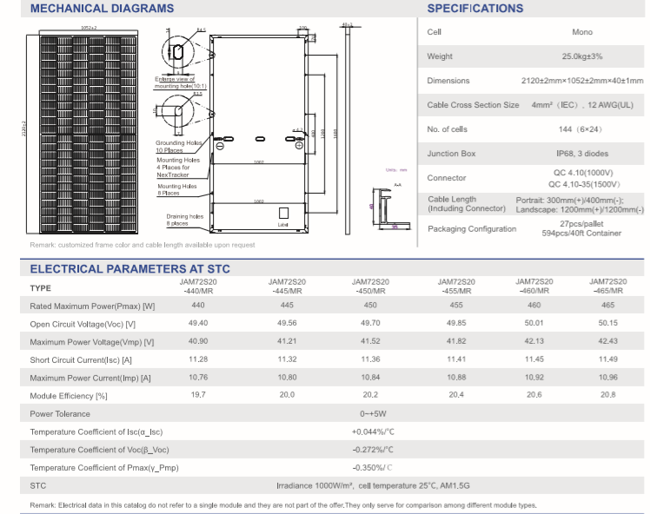
Task: Click the solar panel front view image
Action: (x=89, y=135)
